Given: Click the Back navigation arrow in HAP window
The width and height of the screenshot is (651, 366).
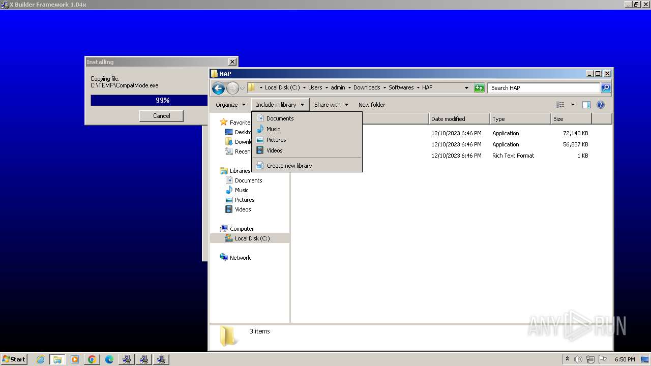Looking at the screenshot, I should click(218, 88).
